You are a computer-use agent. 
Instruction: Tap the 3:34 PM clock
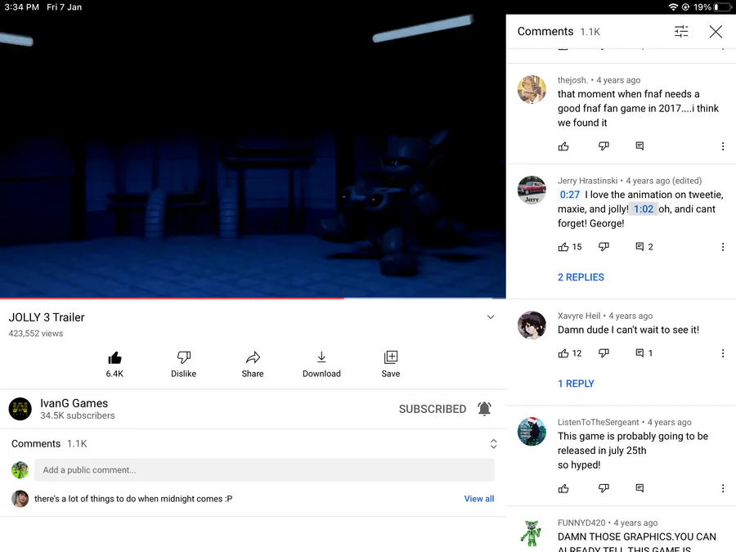tap(21, 7)
